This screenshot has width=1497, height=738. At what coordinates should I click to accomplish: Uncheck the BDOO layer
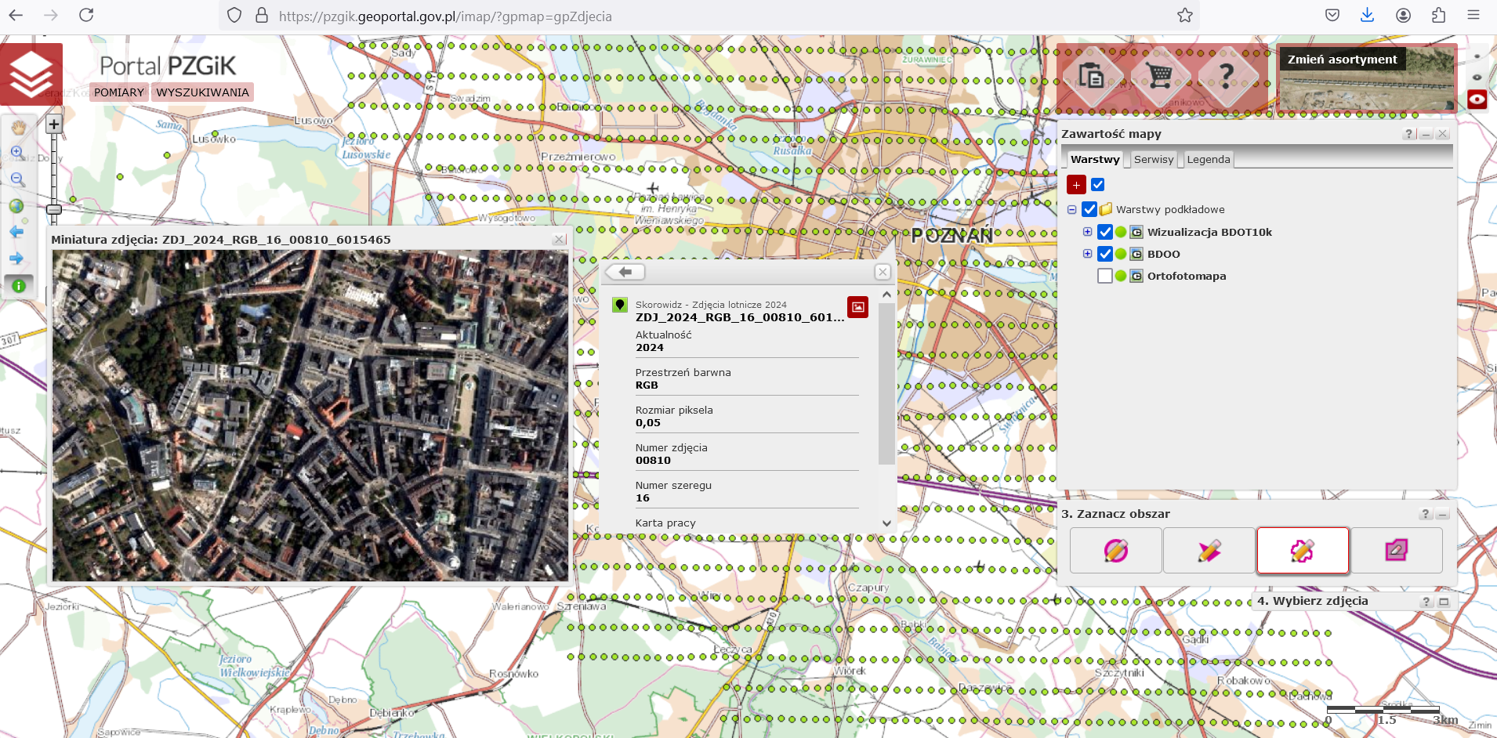(1105, 254)
